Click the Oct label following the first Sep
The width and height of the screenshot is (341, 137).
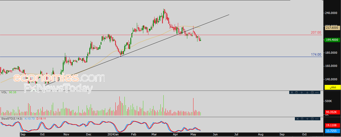42,134
